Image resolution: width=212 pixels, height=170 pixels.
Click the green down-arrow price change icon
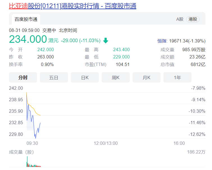[x=106, y=41]
